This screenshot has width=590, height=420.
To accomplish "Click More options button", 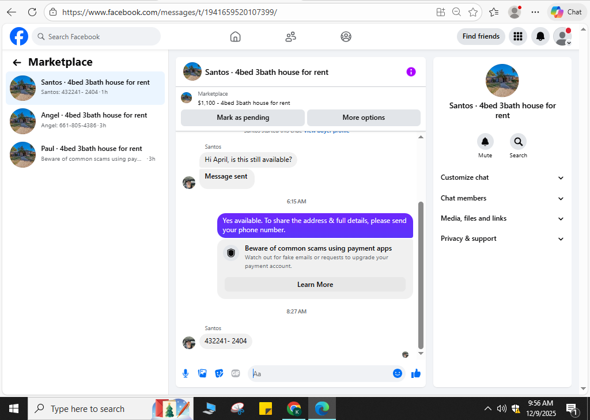I will (364, 118).
